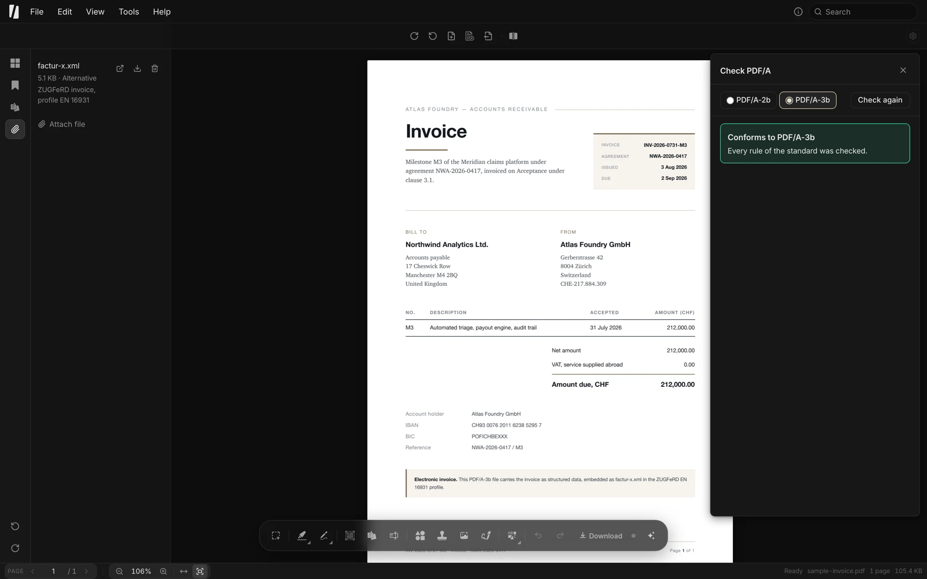Download the factur-x.xml attachment
Viewport: 927px width, 579px height.
[x=137, y=69]
